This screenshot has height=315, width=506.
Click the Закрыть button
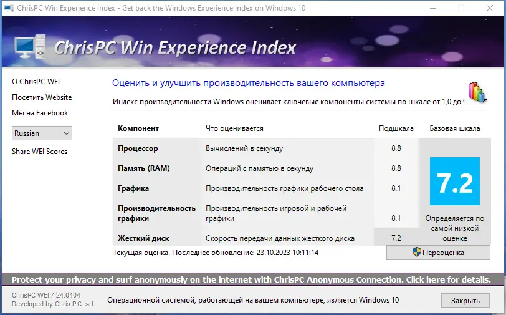pos(465,301)
